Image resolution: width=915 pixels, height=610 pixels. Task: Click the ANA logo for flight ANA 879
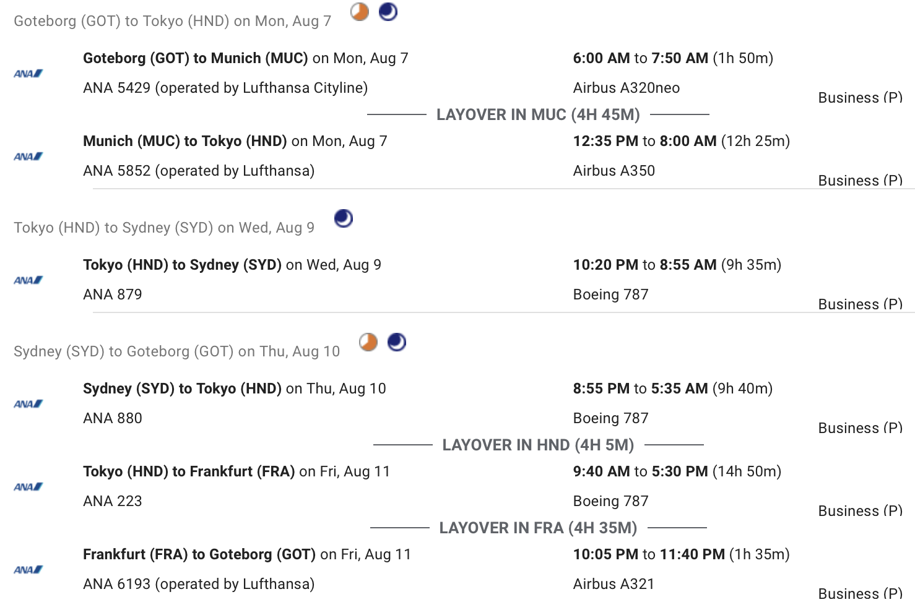pos(28,280)
